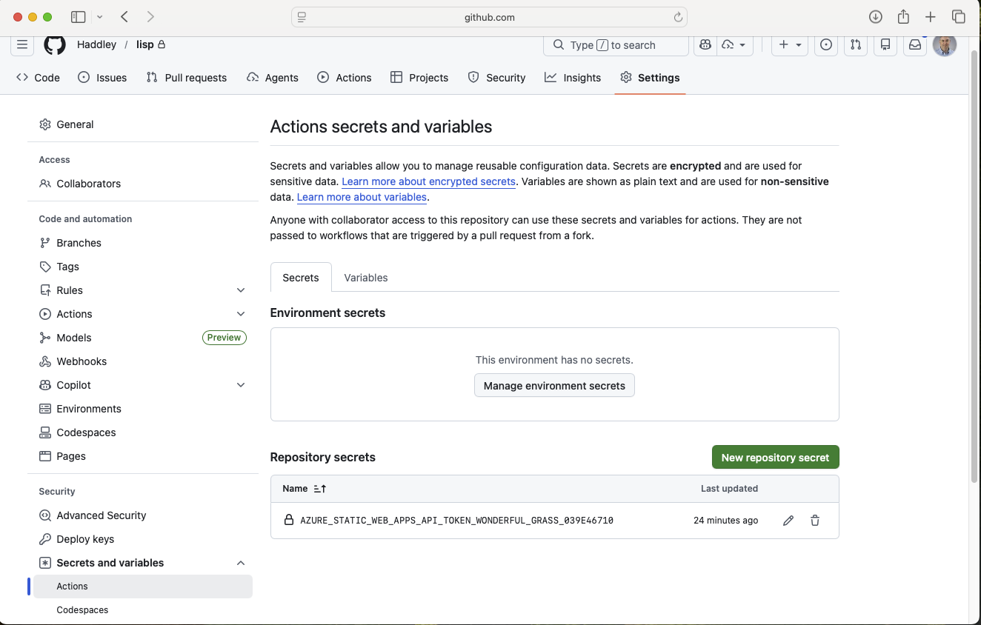Open your profile avatar menu
This screenshot has height=625, width=981.
pos(944,45)
